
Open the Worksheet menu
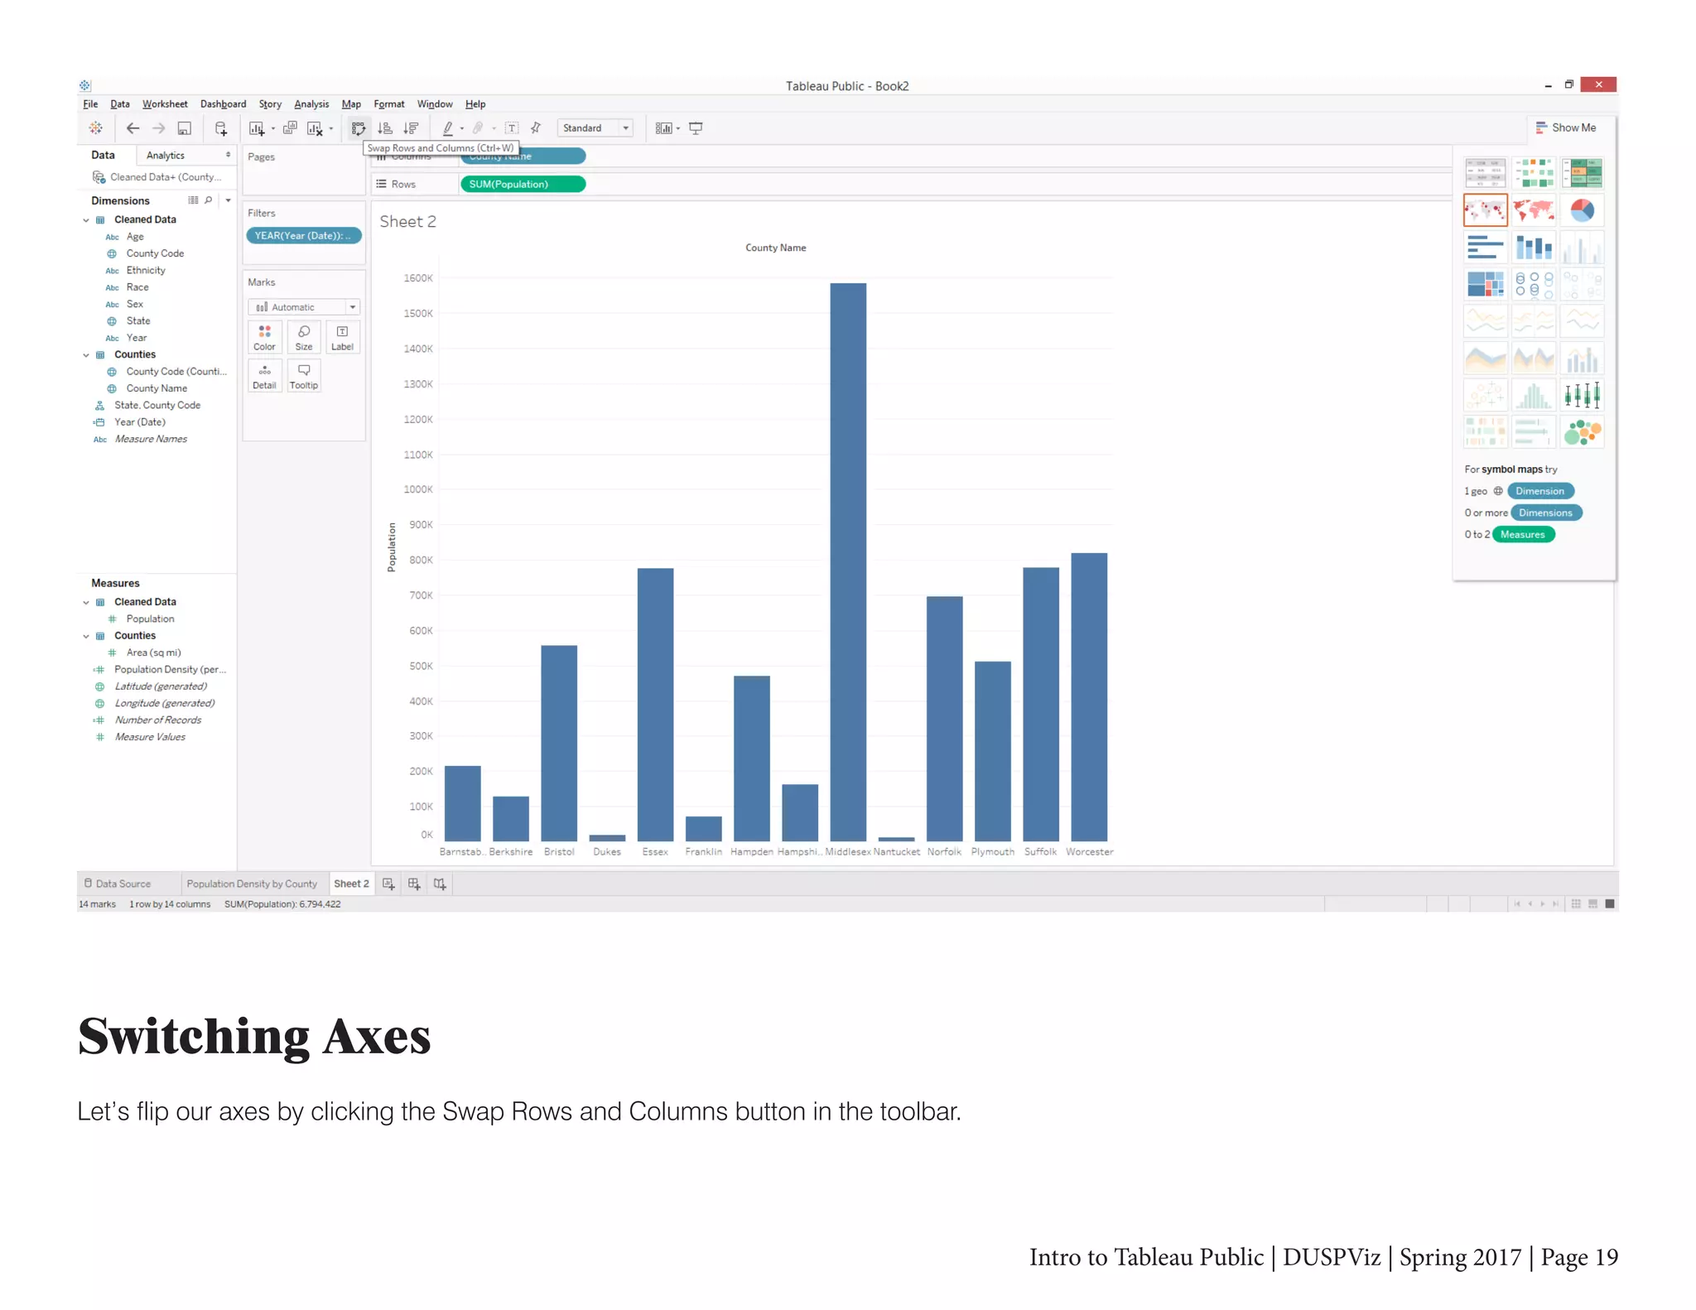[165, 104]
